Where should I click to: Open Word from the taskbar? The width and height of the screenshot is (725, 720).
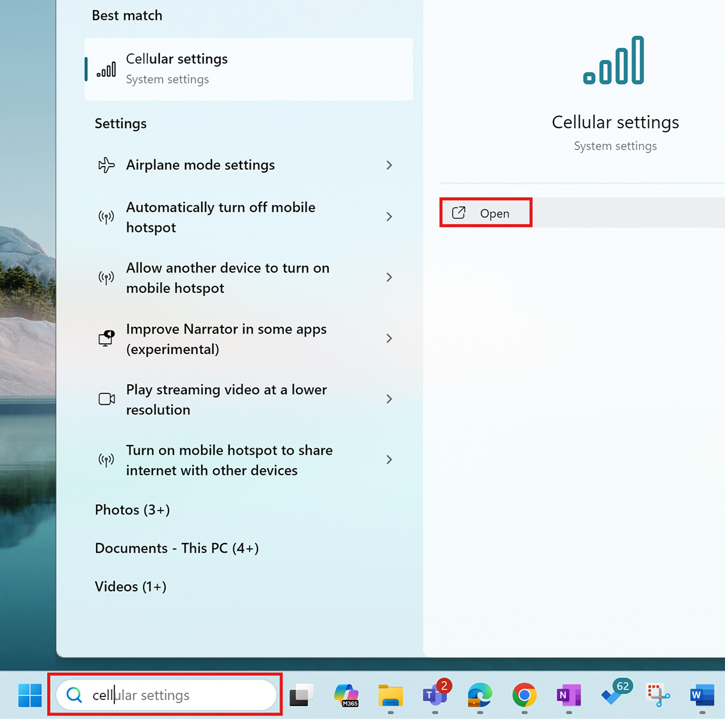pos(702,695)
